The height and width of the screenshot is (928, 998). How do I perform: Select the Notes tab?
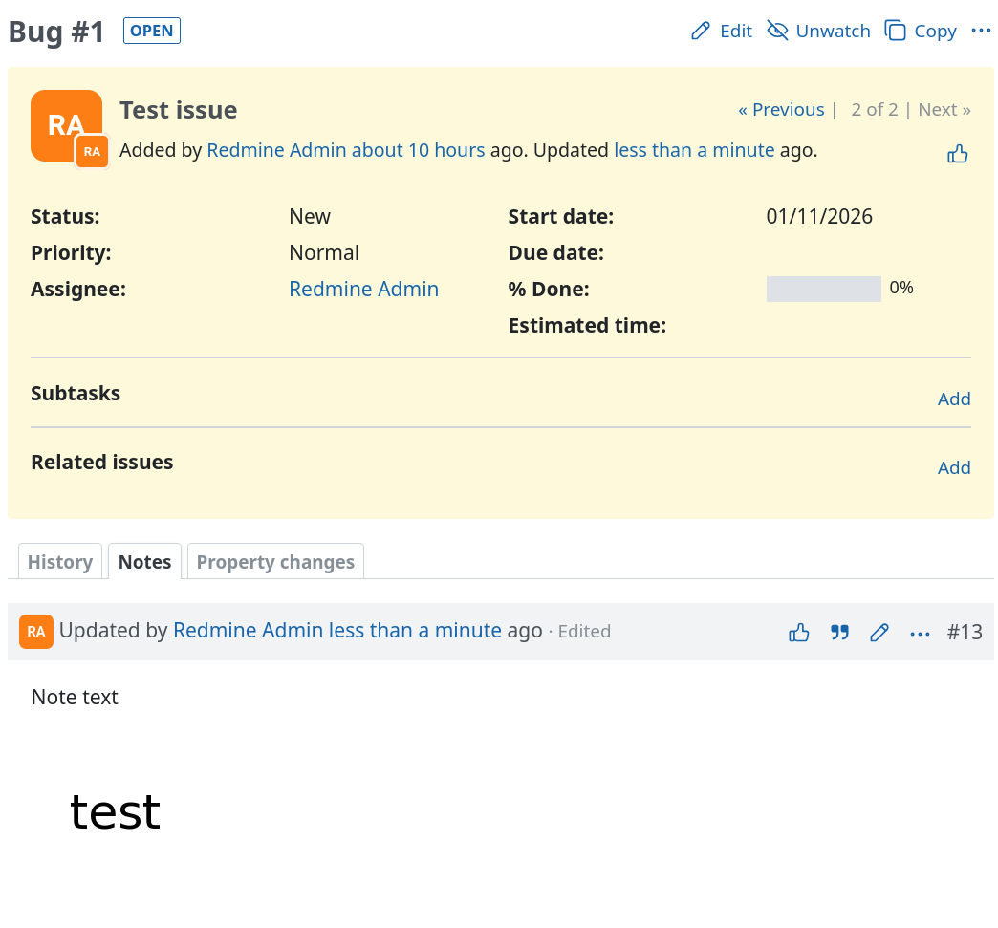(144, 562)
